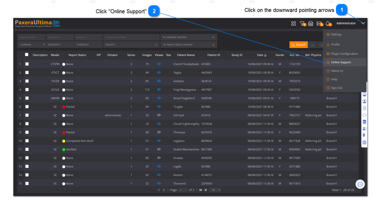The height and width of the screenshot is (204, 376).
Task: Click the cloud icon in right sidebar
Action: (x=364, y=115)
